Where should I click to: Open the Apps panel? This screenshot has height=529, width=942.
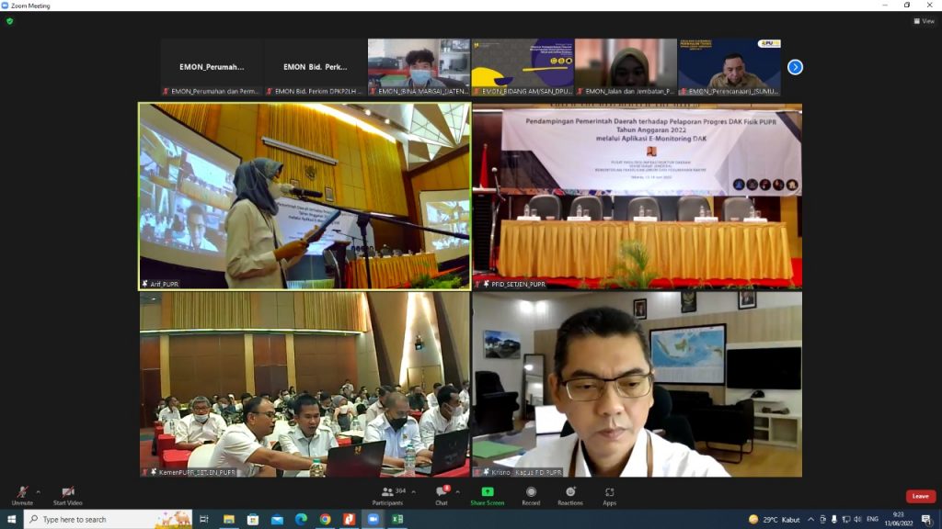(609, 494)
